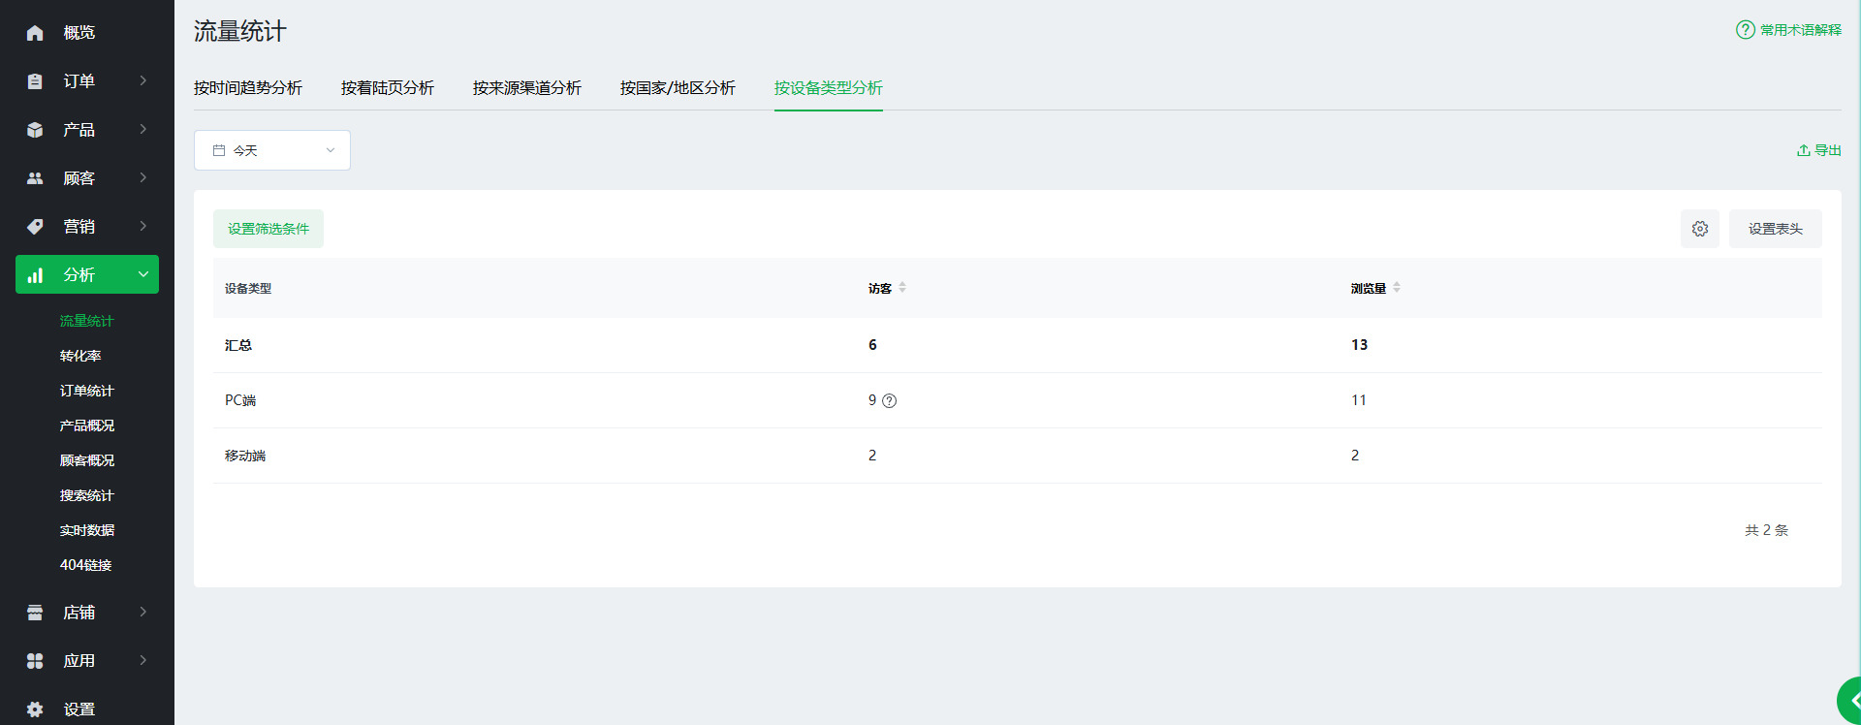Click the PC端 row label
The width and height of the screenshot is (1861, 725).
[240, 400]
